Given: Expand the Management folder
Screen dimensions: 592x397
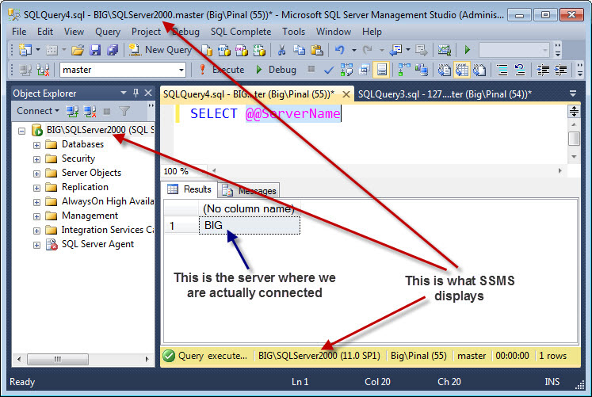Looking at the screenshot, I should (x=36, y=216).
